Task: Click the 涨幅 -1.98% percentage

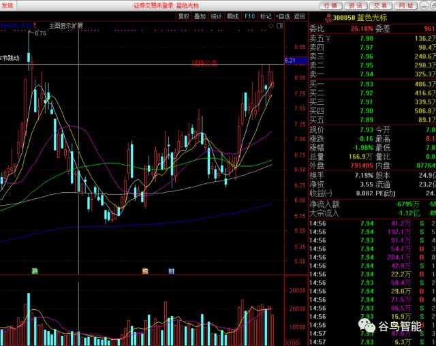Action: 363,148
